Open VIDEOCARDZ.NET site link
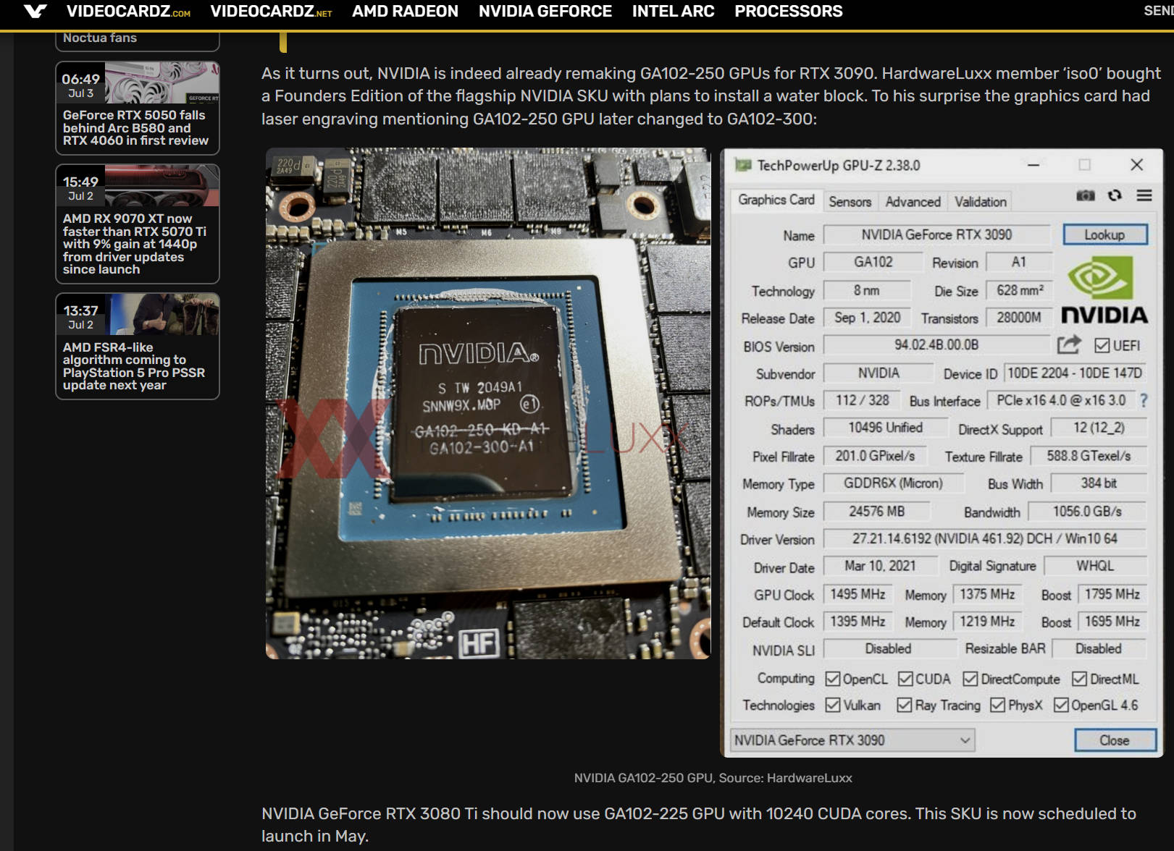 point(271,12)
